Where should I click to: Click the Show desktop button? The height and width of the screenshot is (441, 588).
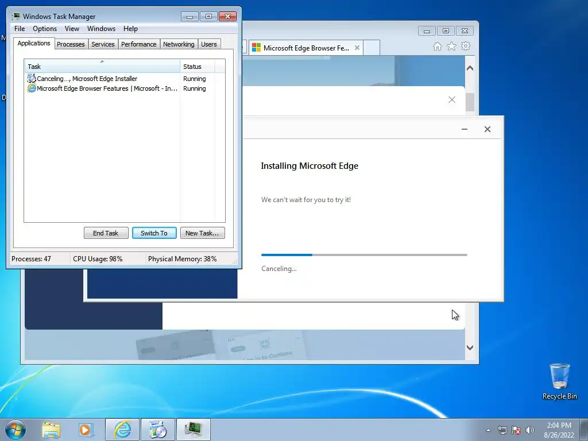(x=585, y=430)
